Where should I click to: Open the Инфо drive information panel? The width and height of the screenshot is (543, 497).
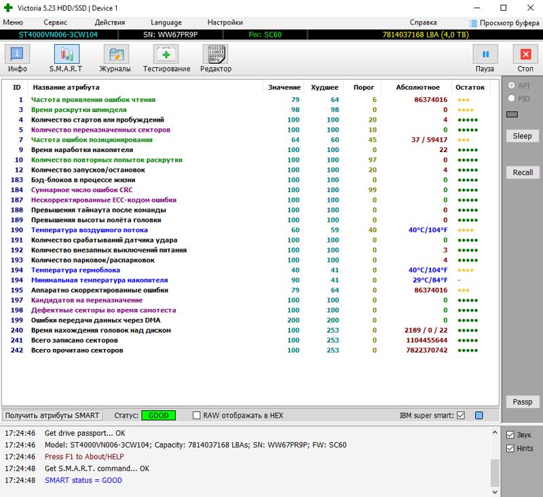coord(18,55)
